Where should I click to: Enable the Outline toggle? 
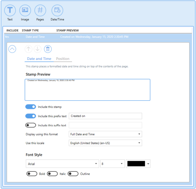(x=73, y=174)
